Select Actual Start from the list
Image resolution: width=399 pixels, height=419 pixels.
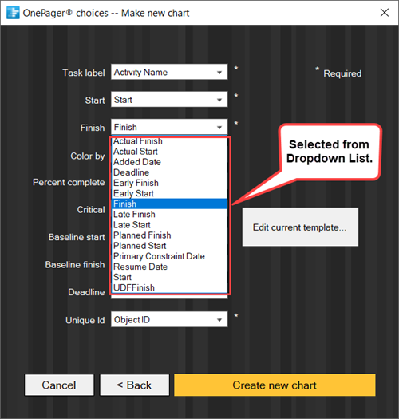point(169,152)
